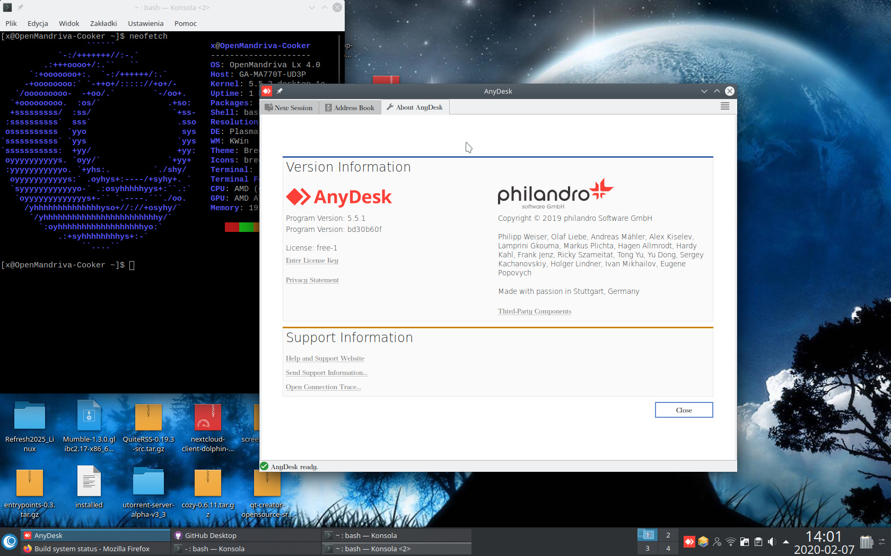This screenshot has height=556, width=891.
Task: Open the AnyDesk hamburger menu
Action: tap(725, 106)
